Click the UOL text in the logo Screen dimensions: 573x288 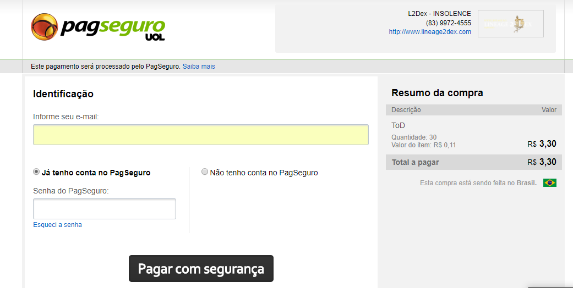(x=155, y=37)
